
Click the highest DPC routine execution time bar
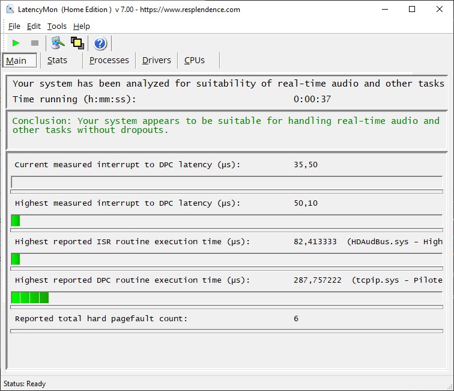pyautogui.click(x=227, y=298)
